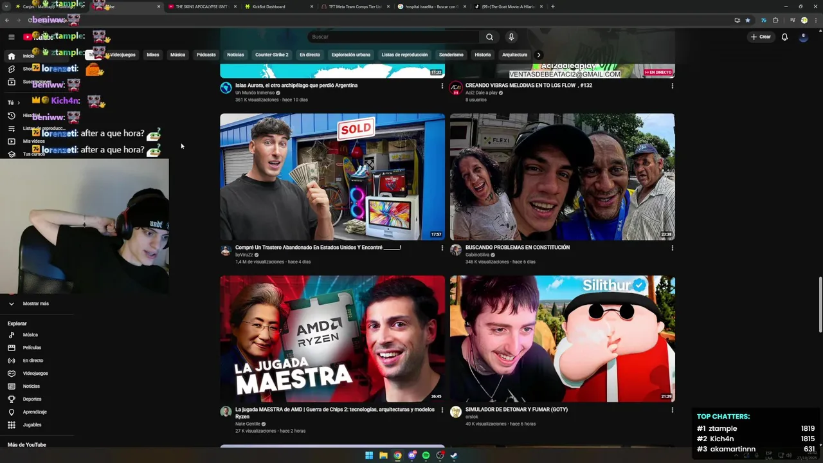Select the Historia filter chip
Screen dimensions: 823x463
click(x=483, y=55)
